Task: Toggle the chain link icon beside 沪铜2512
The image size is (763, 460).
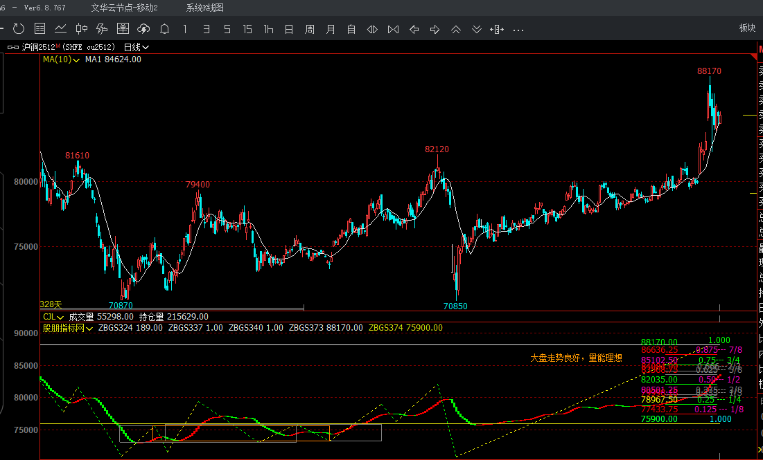Action: click(12, 47)
